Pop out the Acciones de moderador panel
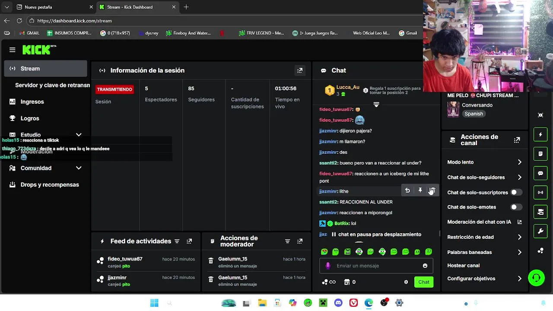This screenshot has width=553, height=311. (300, 241)
